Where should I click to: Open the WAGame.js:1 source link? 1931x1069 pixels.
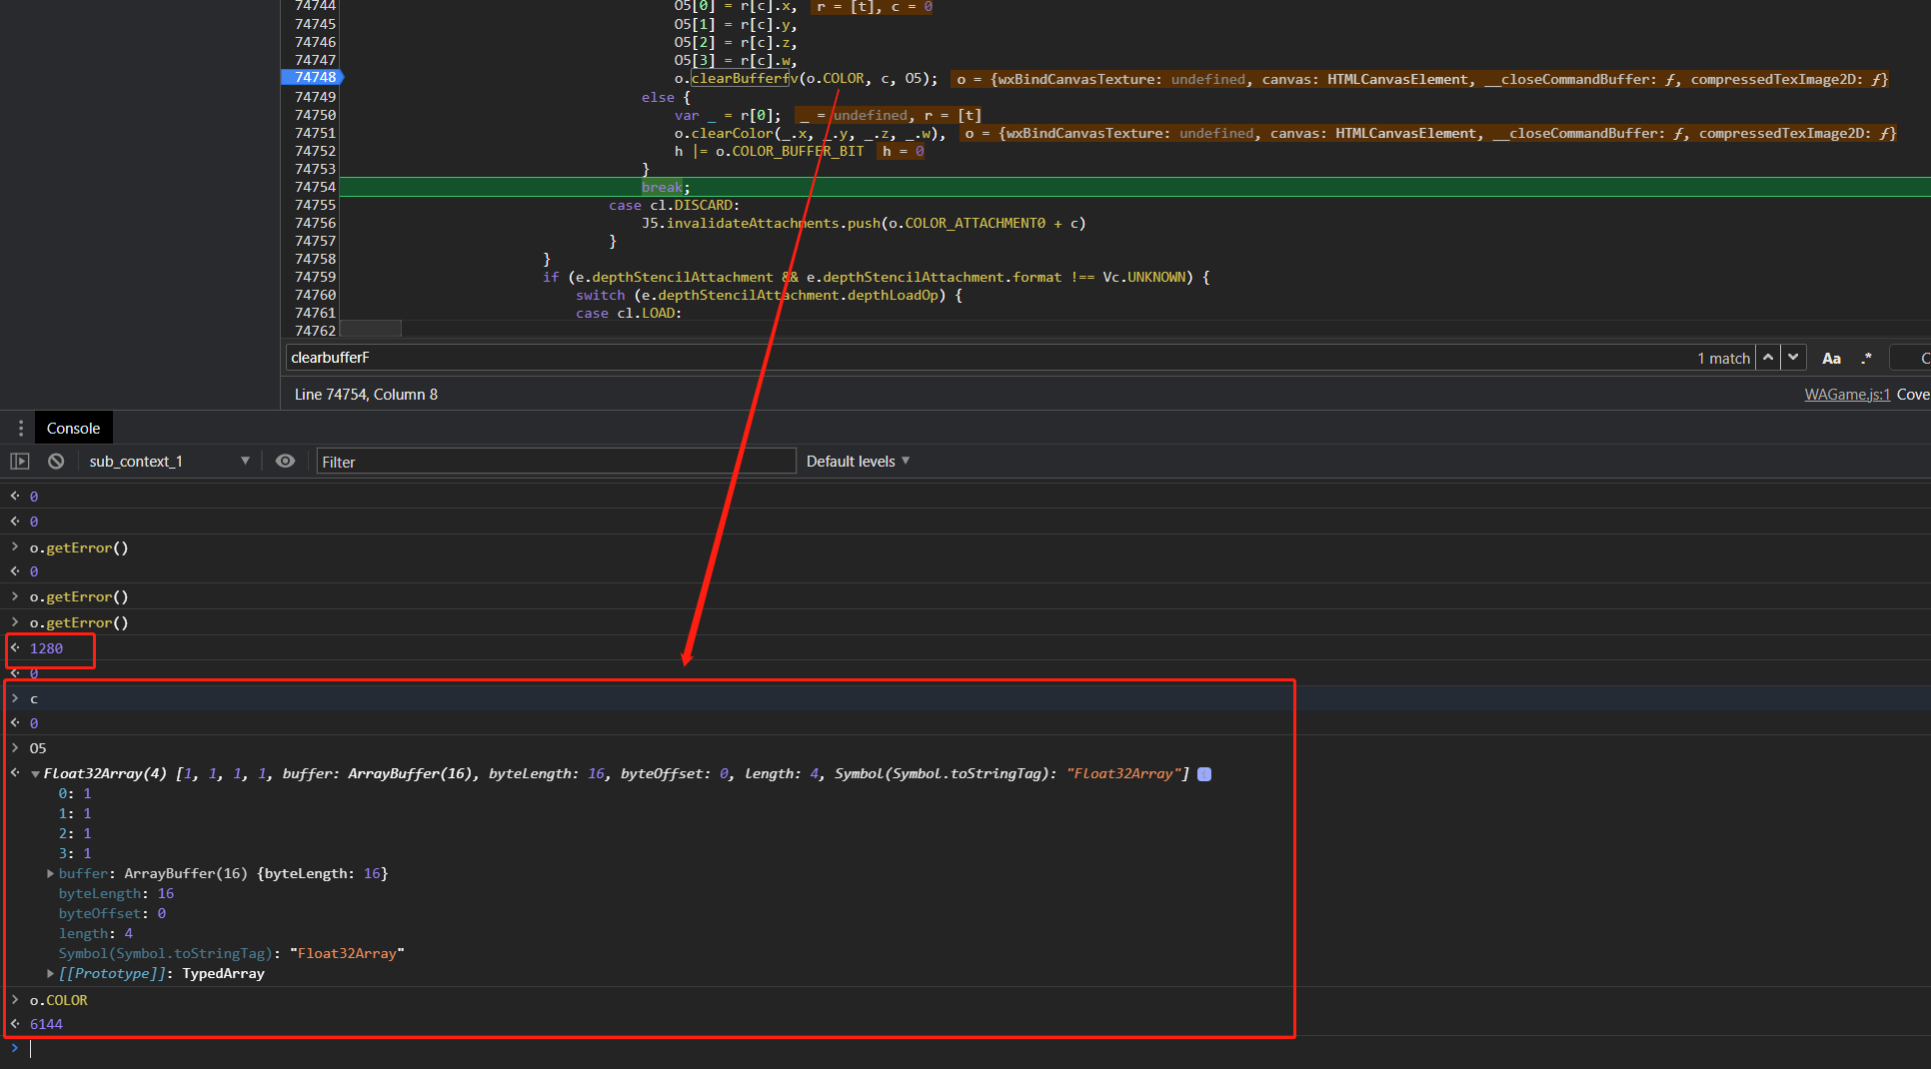[1846, 394]
